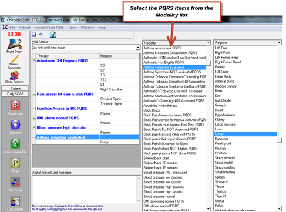The height and width of the screenshot is (212, 286).
Task: Select Stomach region
Action: [221, 181]
